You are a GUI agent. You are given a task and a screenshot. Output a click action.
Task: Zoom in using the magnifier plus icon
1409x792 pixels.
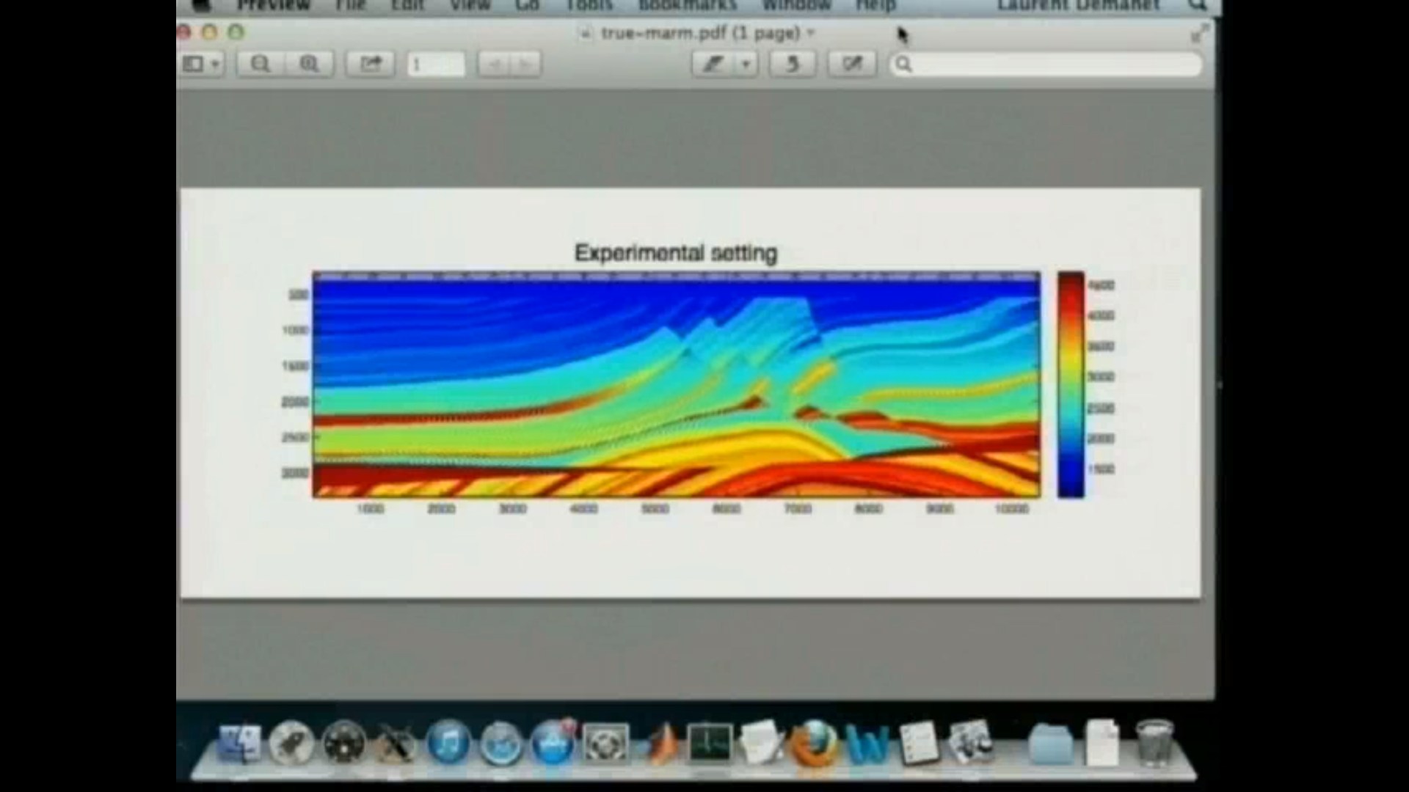[x=309, y=65]
